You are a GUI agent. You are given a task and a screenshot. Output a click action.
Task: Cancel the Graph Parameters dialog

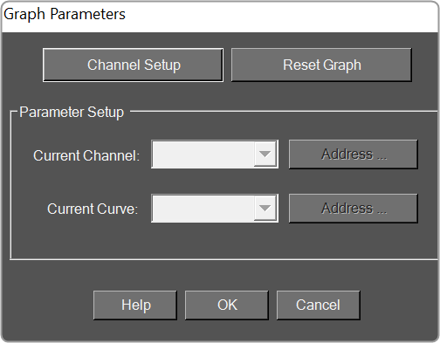click(319, 305)
